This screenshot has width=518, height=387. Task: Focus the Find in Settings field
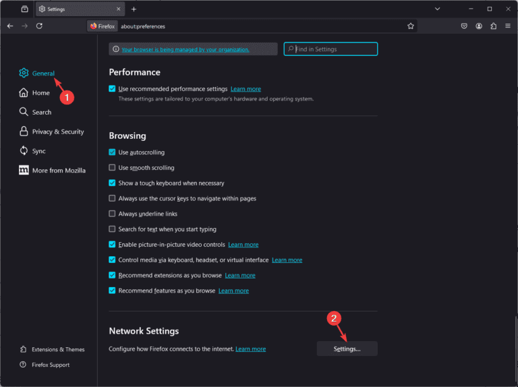pyautogui.click(x=330, y=49)
